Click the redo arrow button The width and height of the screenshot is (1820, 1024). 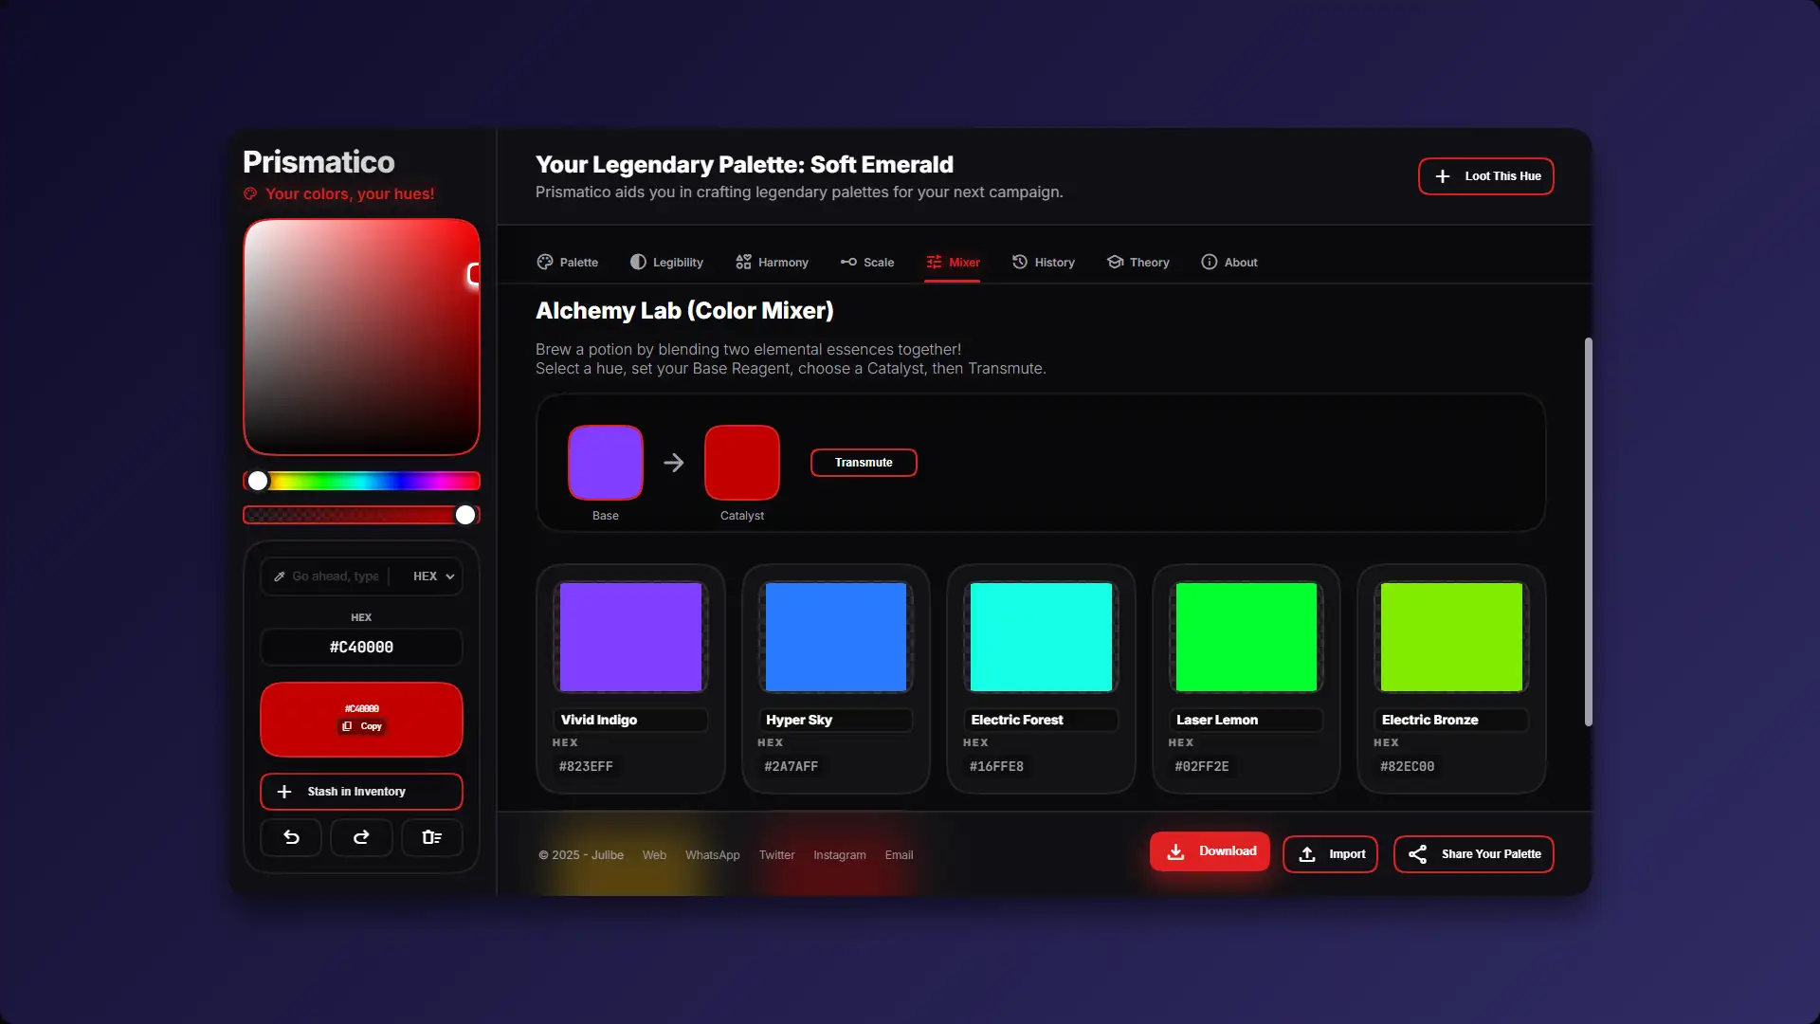361,837
